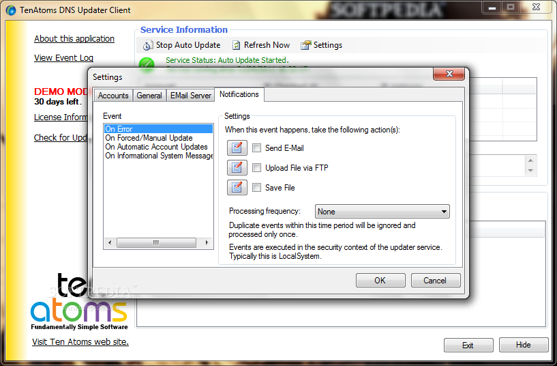This screenshot has height=366, width=557.
Task: Open the View Event Log link
Action: [x=63, y=57]
